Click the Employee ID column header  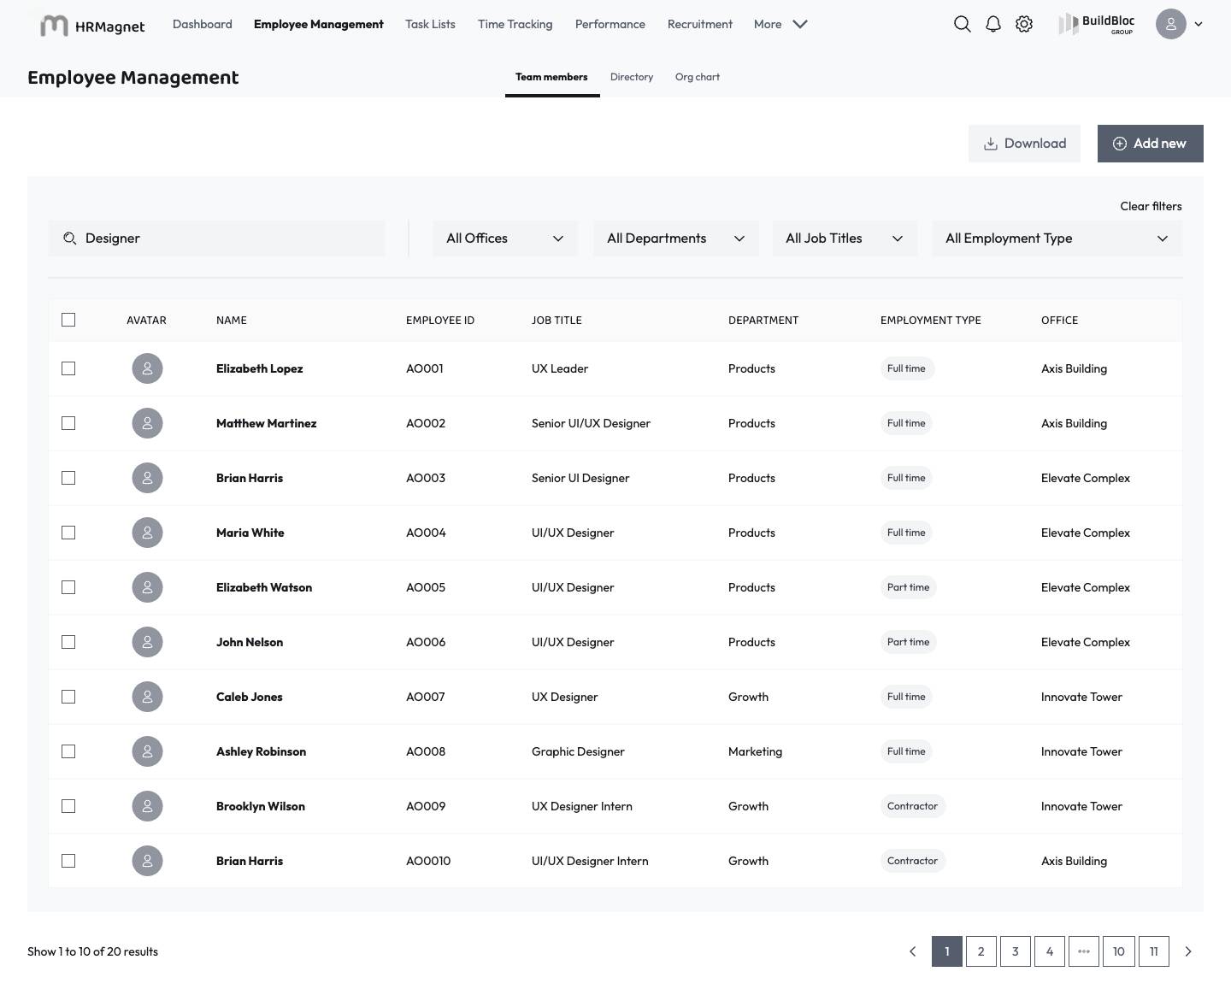click(x=440, y=321)
